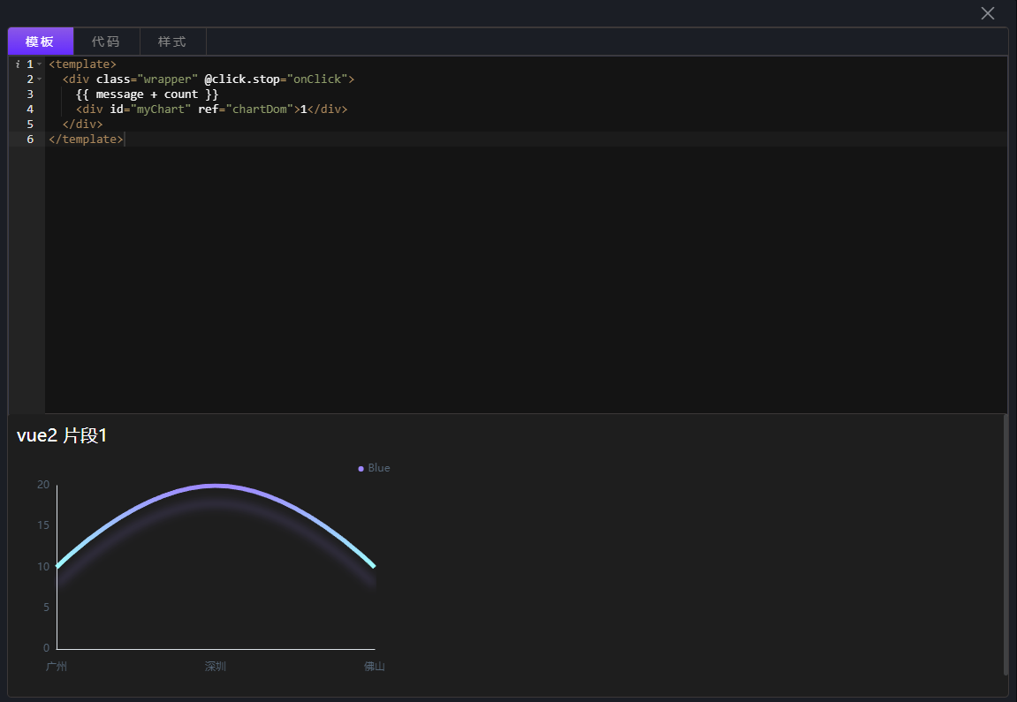Open the 样式 tab
The image size is (1017, 702).
coord(172,42)
